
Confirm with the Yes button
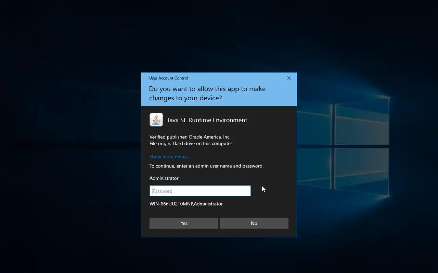tap(184, 223)
